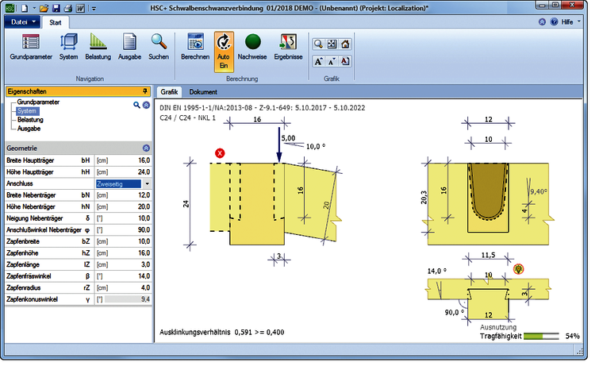Open the Belastung load icon
This screenshot has height=366, width=603.
click(x=98, y=47)
